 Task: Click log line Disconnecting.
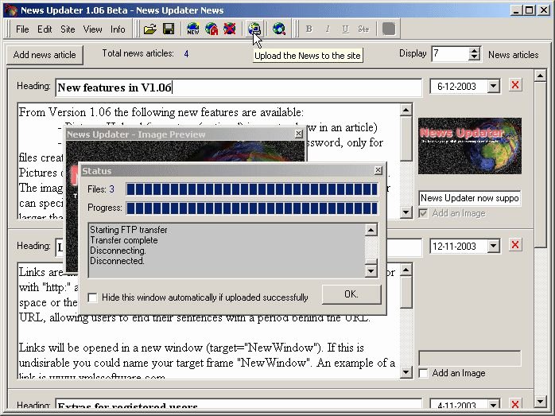pos(118,251)
